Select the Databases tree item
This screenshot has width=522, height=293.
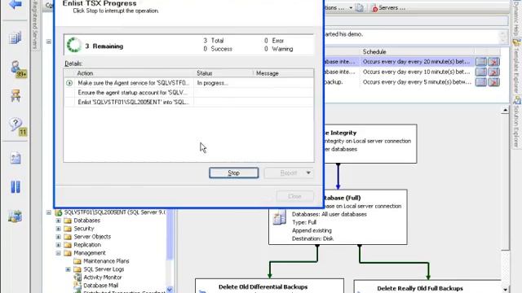(x=87, y=221)
